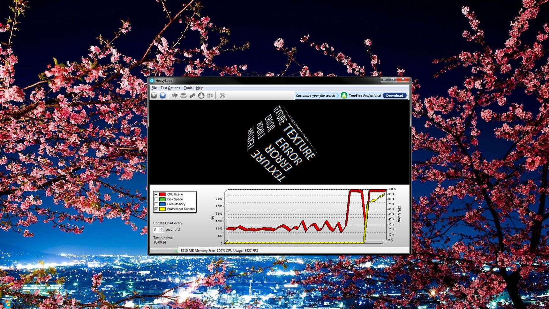The width and height of the screenshot is (549, 309).
Task: Open the Help menu
Action: pyautogui.click(x=199, y=88)
